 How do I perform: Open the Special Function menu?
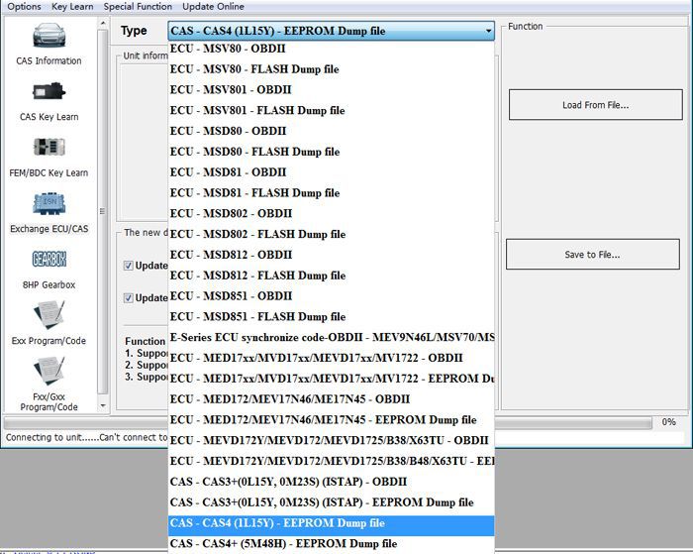138,7
